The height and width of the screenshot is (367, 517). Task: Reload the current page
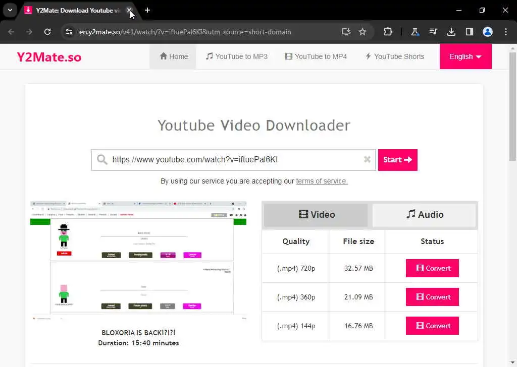tap(47, 32)
